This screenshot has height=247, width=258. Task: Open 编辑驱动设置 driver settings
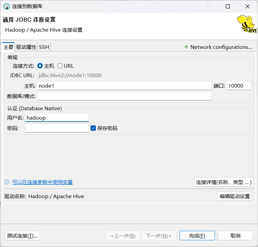tap(235, 196)
